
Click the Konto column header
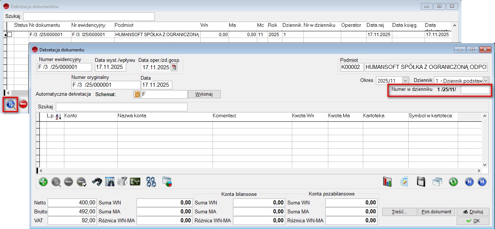pos(71,116)
